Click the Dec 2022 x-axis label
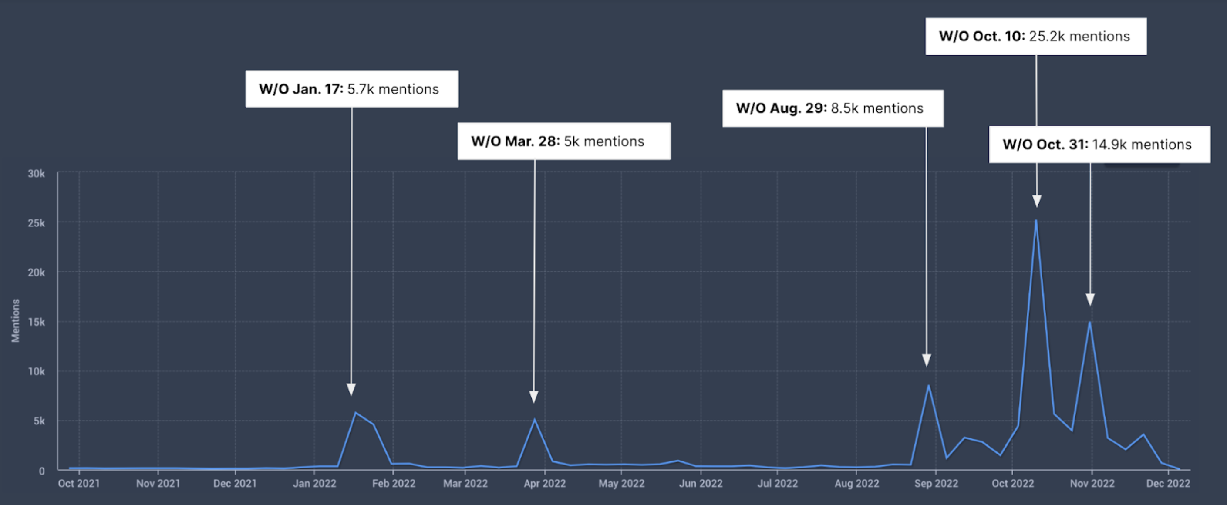This screenshot has width=1227, height=505. (1168, 483)
